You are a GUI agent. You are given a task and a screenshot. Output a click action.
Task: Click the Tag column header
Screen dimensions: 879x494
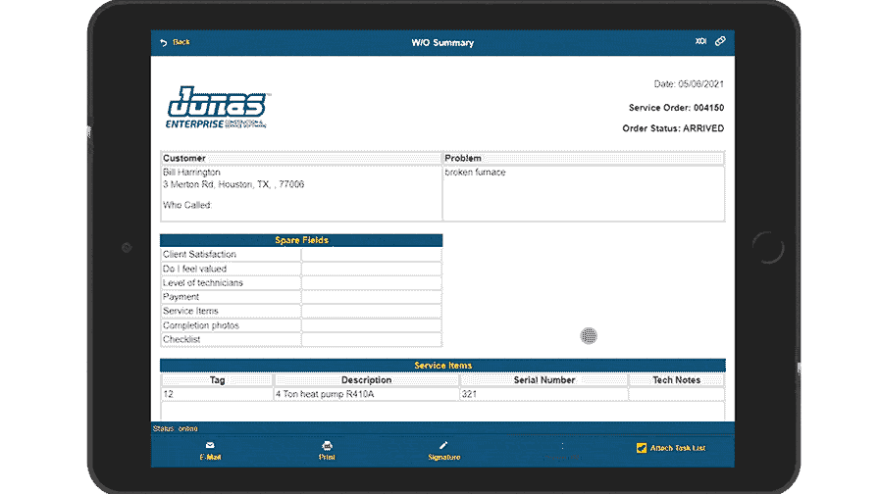point(217,379)
